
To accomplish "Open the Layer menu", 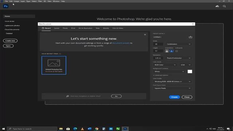I will 23,1.
